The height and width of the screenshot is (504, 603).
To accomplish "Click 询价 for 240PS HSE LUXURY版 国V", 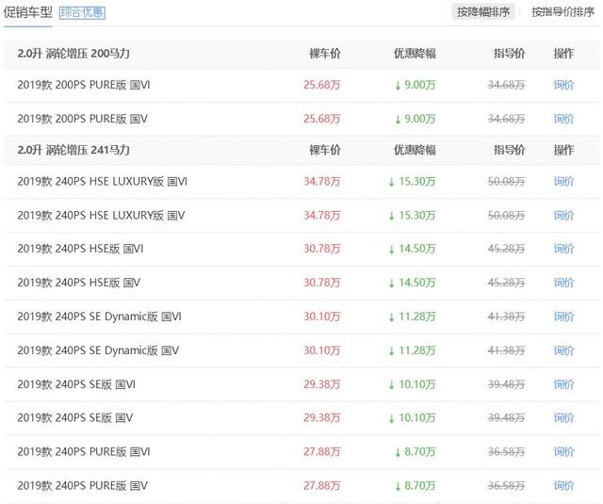I will click(x=563, y=216).
